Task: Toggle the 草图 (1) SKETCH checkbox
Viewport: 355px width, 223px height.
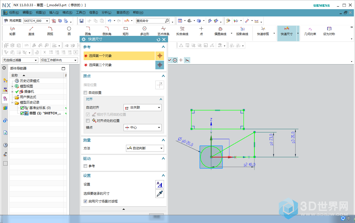Action: pos(22,113)
